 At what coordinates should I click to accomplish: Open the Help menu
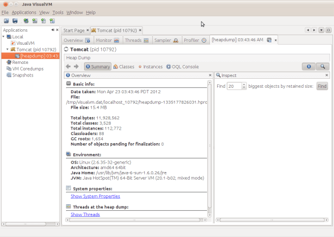coord(91,13)
